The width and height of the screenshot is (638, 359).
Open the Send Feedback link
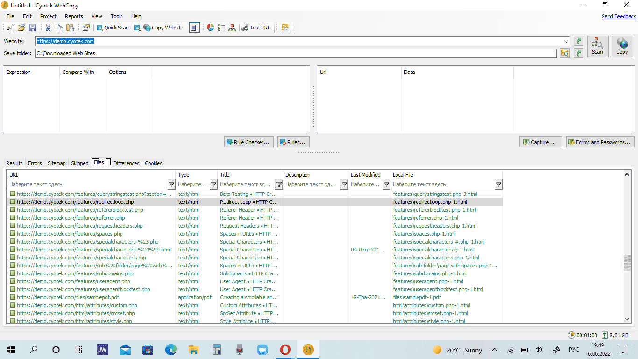click(x=618, y=16)
